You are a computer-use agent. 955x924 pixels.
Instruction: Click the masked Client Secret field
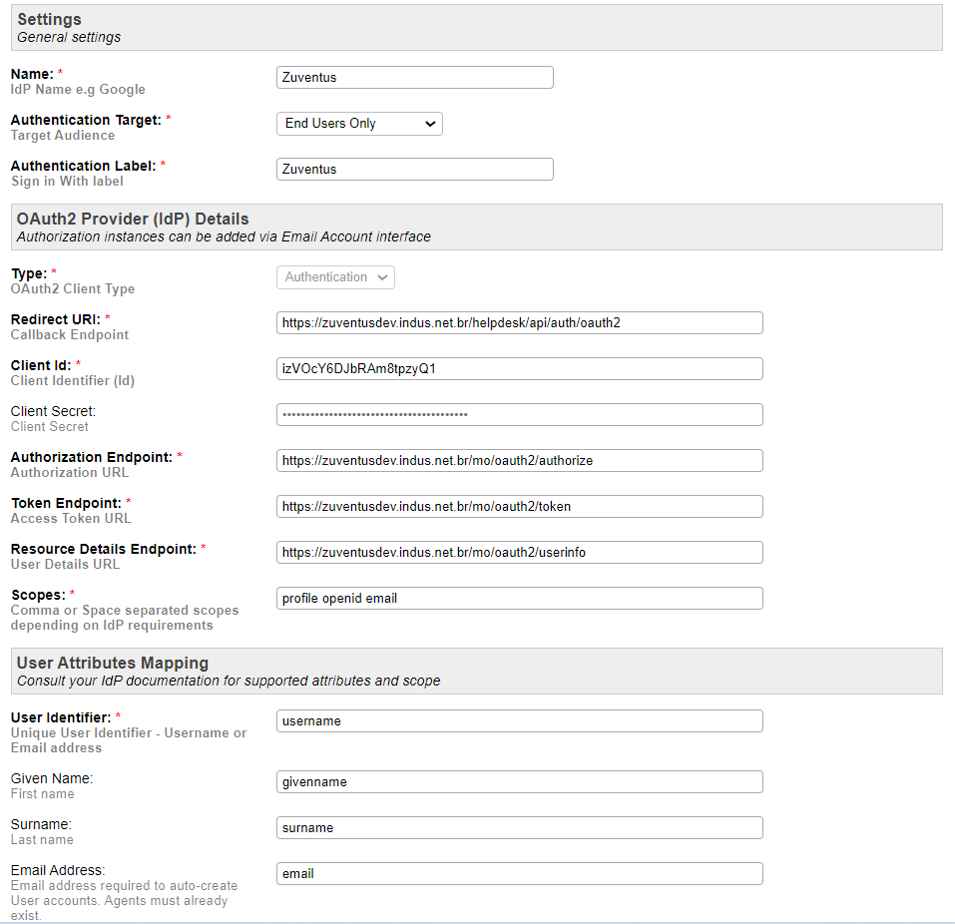point(519,414)
